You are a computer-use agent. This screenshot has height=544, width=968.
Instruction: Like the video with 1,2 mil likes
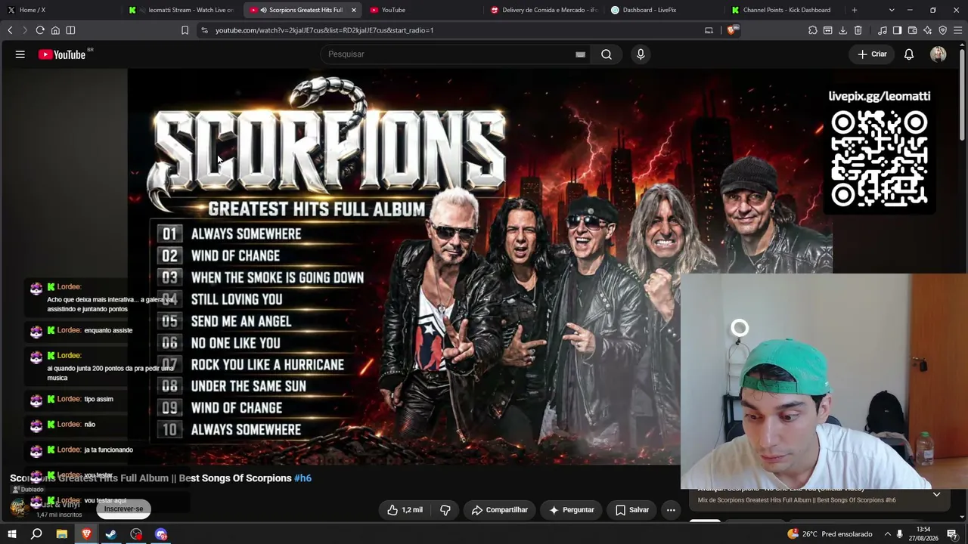(x=405, y=510)
